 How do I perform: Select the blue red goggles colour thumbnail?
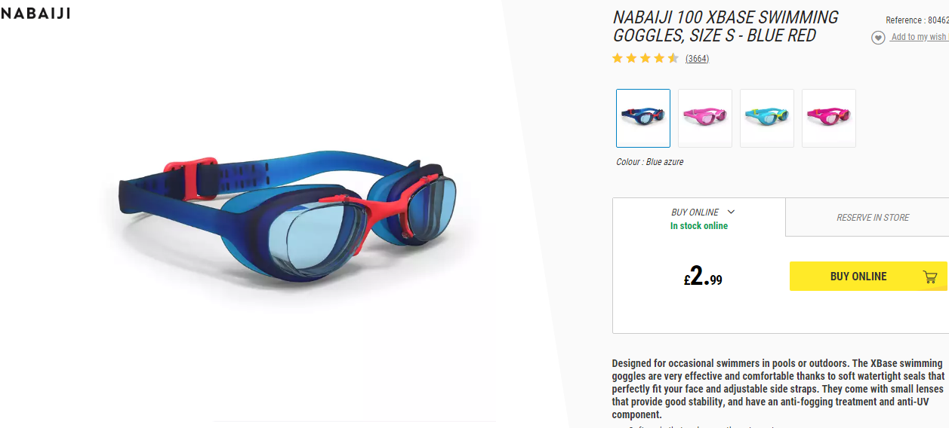[x=643, y=118]
